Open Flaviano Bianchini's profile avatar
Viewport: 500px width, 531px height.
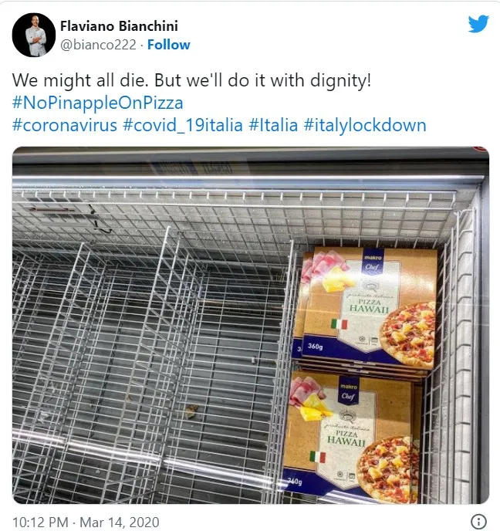[x=34, y=35]
